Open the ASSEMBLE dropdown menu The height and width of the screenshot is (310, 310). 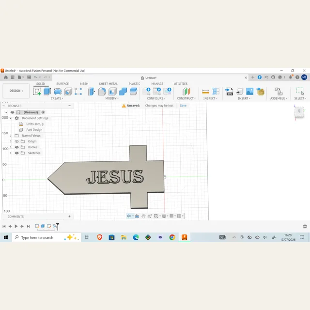click(x=279, y=98)
